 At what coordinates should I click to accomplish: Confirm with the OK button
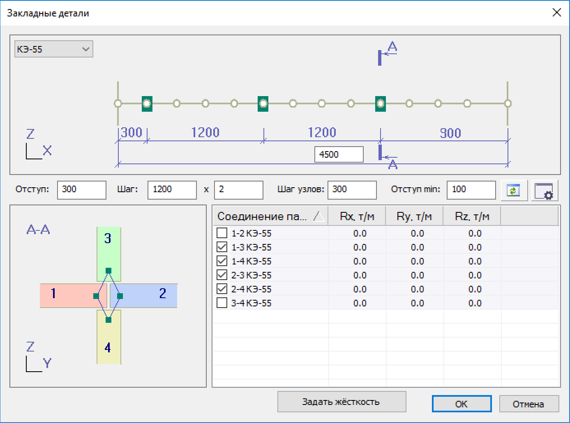point(461,404)
